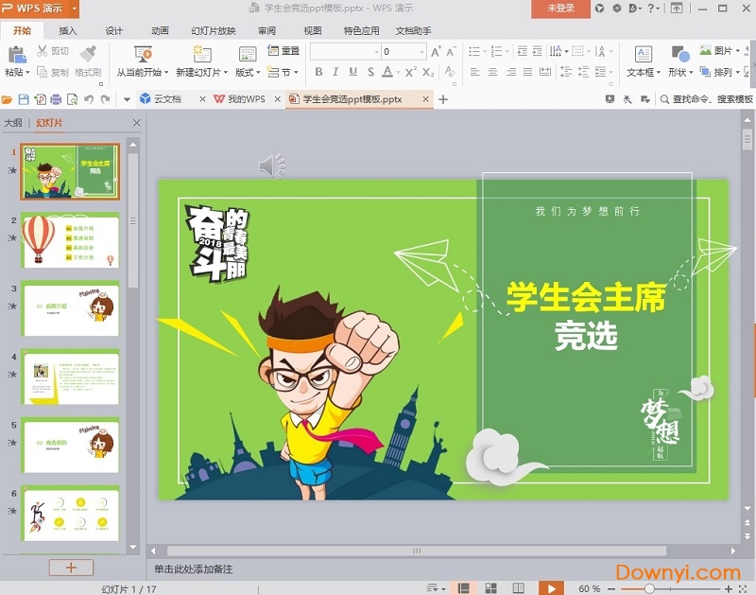Select the strikethrough icon

pyautogui.click(x=370, y=72)
